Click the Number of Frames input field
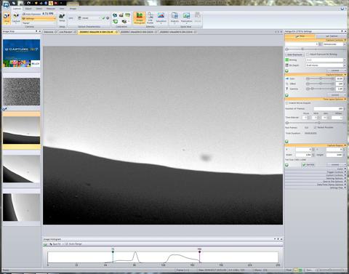Viewport: 349px width, 274px height. point(329,109)
